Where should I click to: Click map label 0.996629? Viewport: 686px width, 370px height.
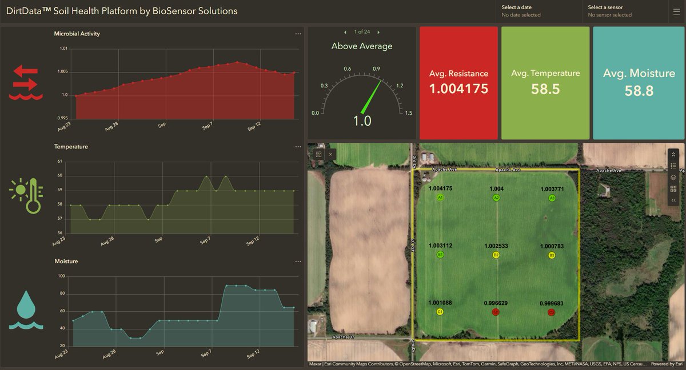click(496, 303)
